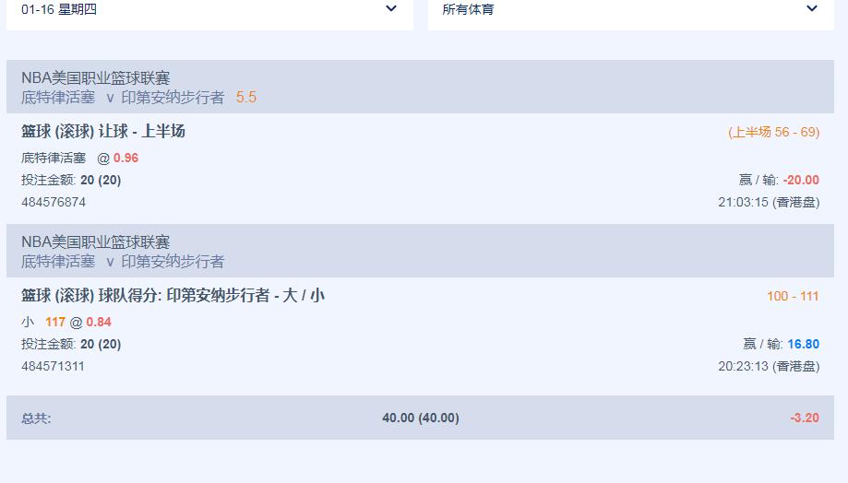Click the 100 - 111 final score

coord(793,296)
